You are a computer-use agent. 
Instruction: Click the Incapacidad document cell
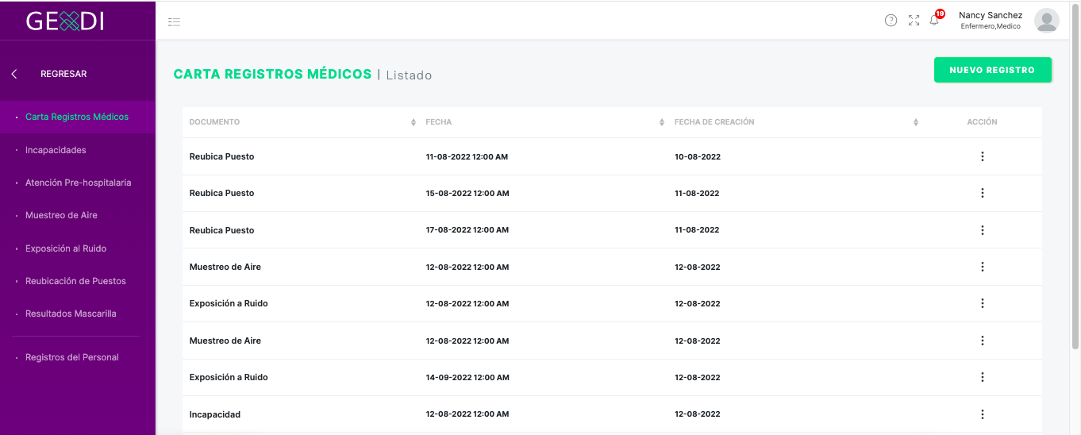pyautogui.click(x=214, y=414)
